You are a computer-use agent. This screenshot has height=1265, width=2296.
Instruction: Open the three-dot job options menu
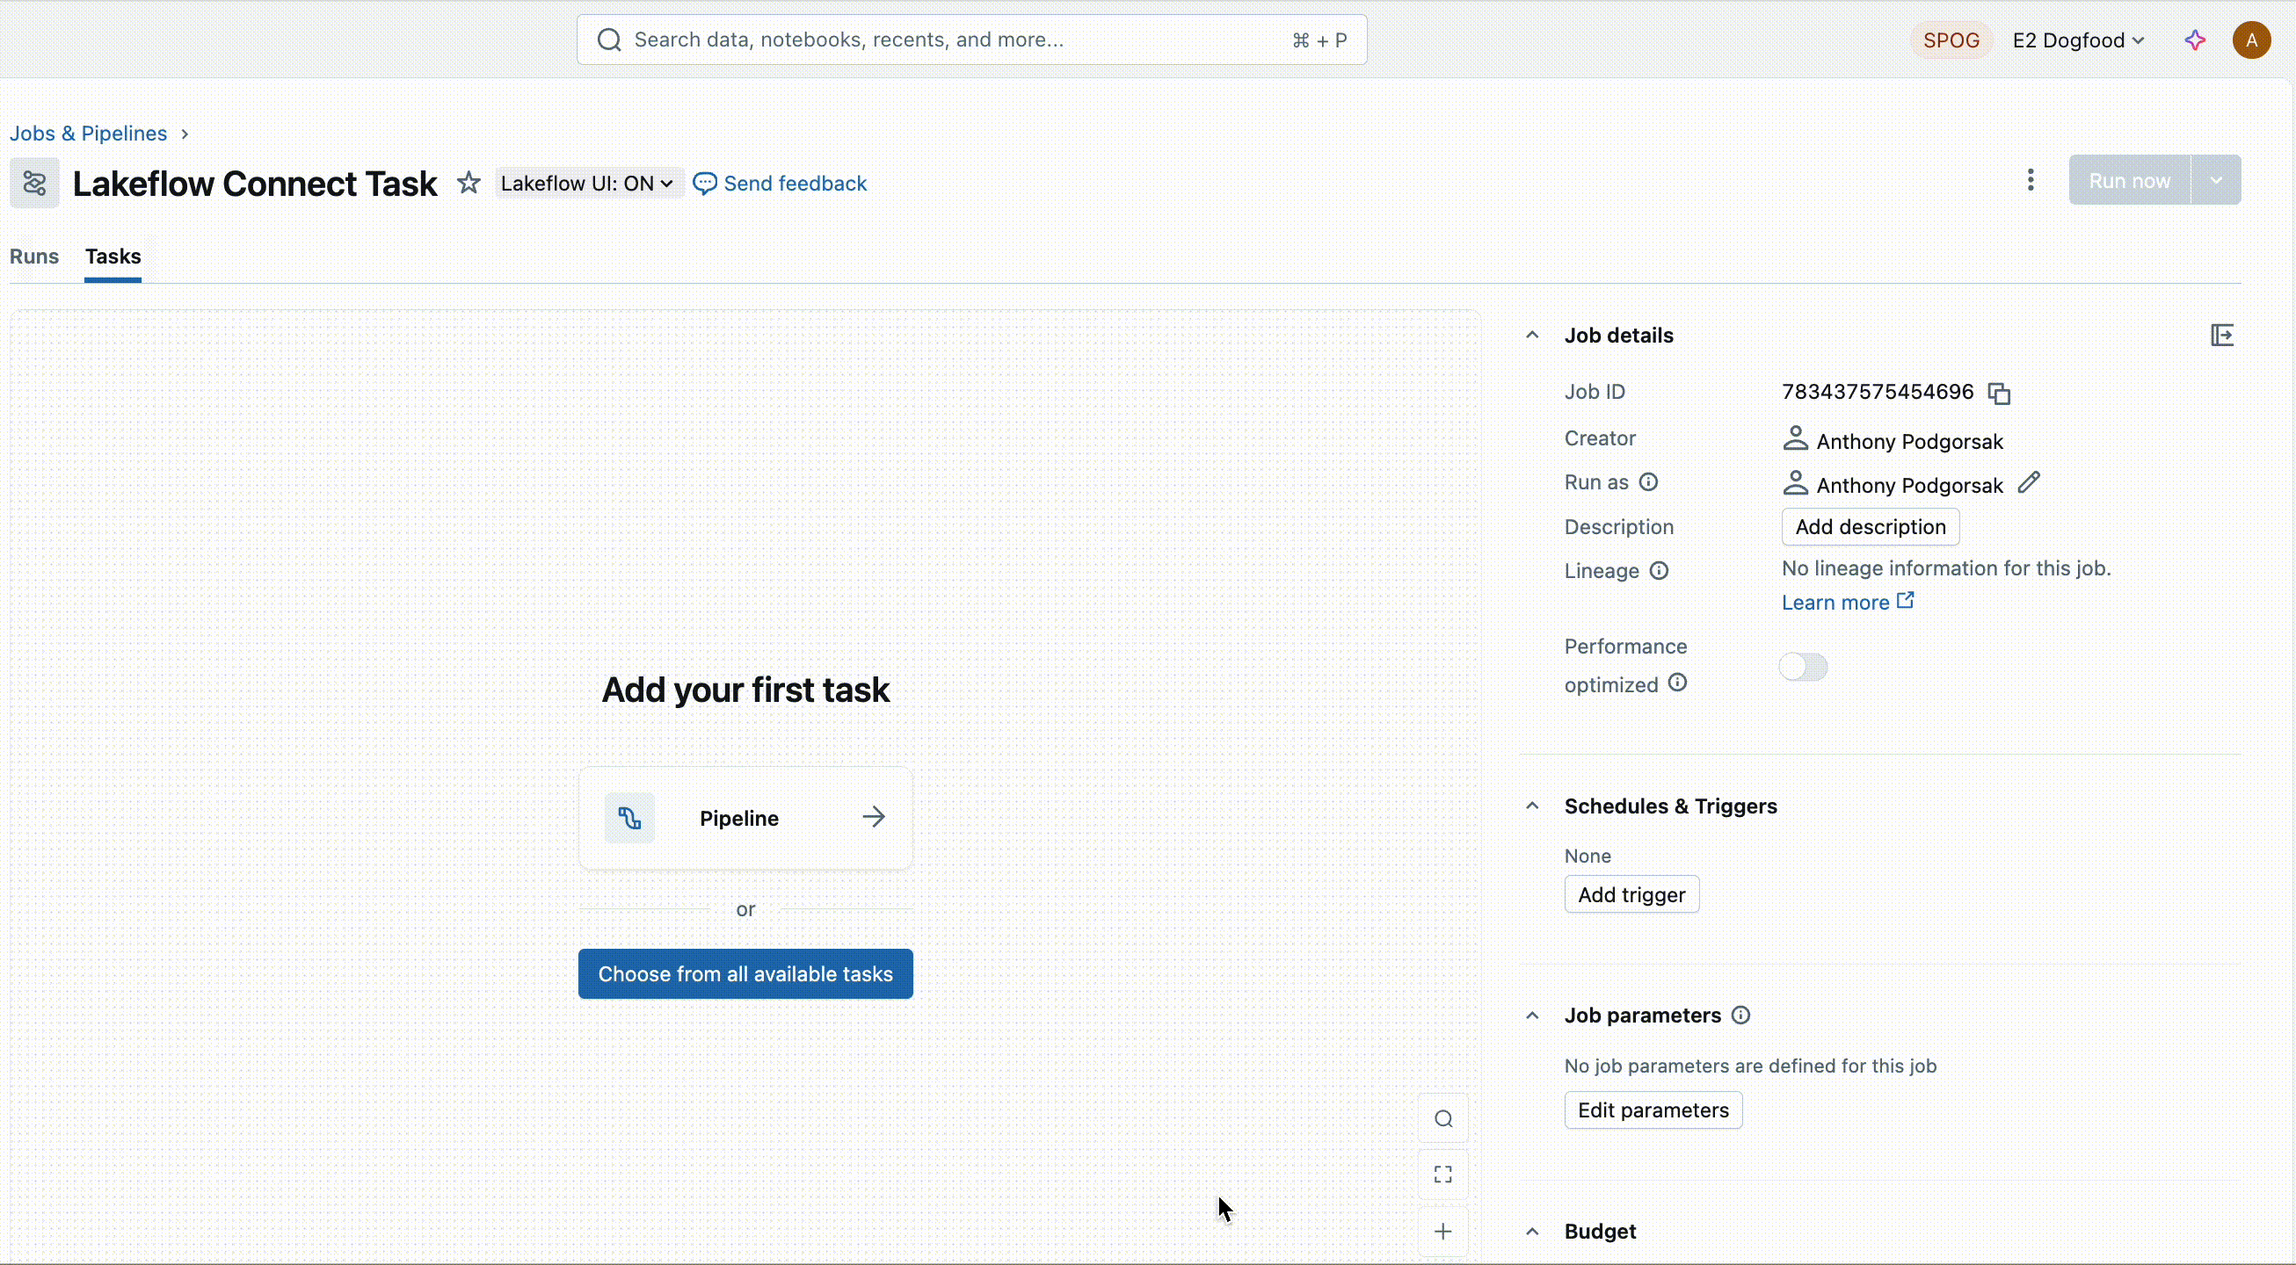[x=2031, y=180]
